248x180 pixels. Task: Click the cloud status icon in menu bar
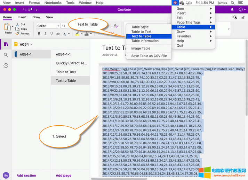point(182,3)
